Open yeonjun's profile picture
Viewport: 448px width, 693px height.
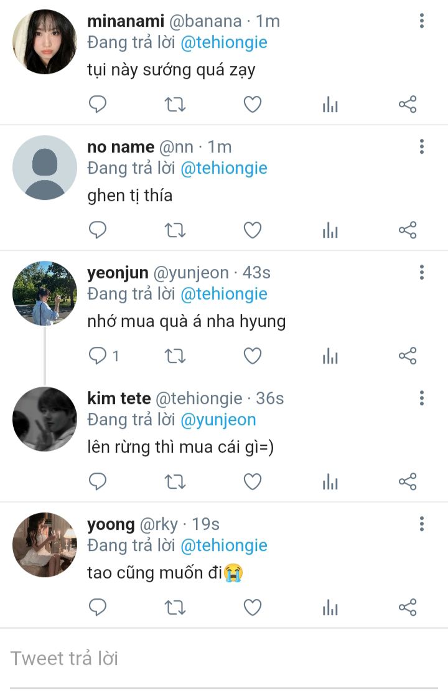(x=45, y=293)
